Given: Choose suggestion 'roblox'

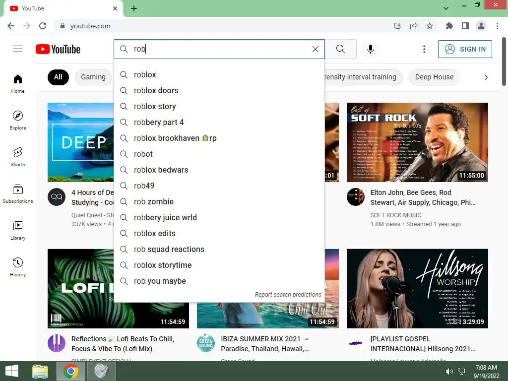Looking at the screenshot, I should click(219, 75).
